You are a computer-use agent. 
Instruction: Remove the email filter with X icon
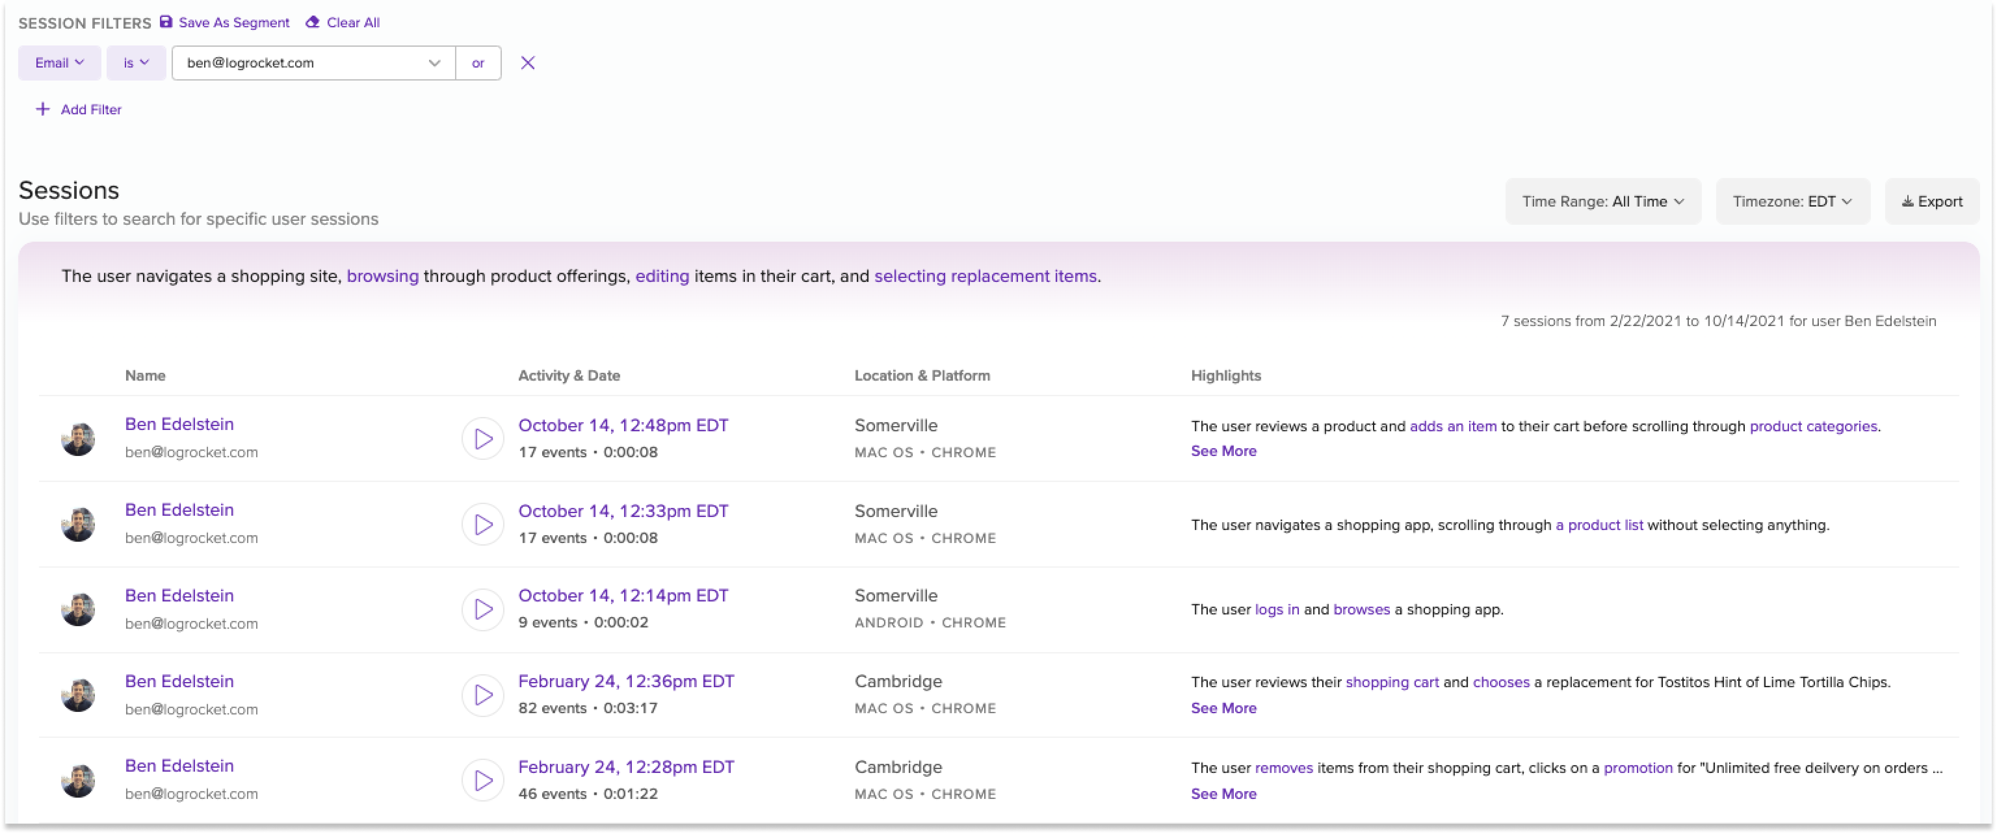[x=528, y=63]
